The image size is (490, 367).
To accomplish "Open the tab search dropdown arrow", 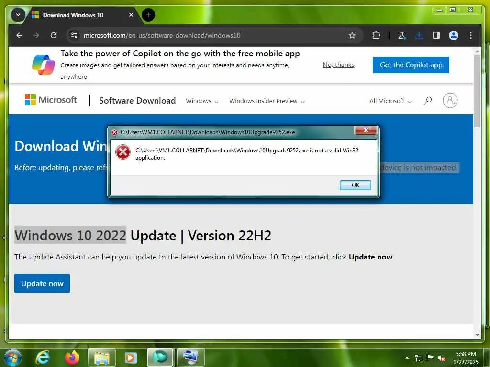I will pos(18,15).
